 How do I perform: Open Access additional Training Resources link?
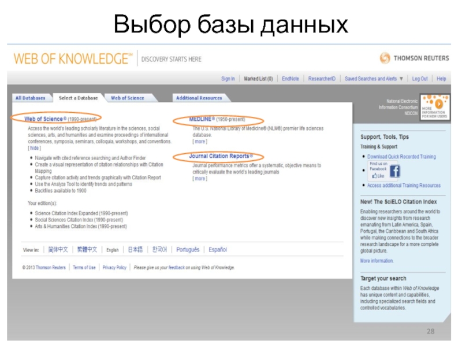coord(404,185)
